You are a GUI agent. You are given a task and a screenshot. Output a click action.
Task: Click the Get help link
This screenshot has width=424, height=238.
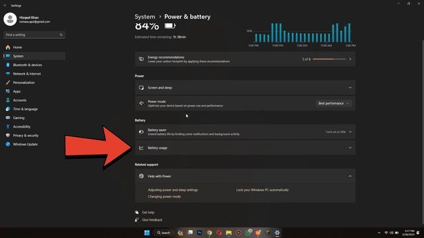tap(148, 212)
